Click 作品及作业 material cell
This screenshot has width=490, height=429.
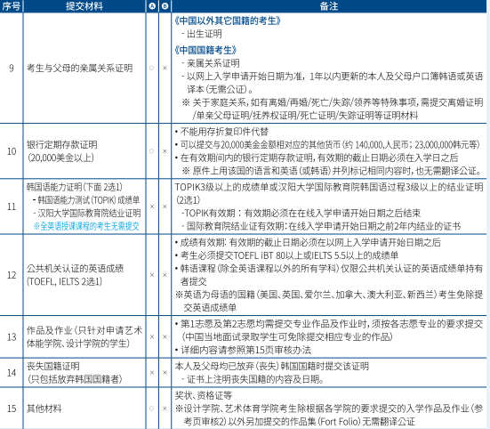click(84, 336)
